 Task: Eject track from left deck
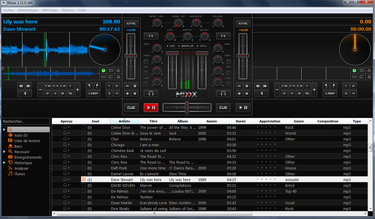tap(118, 70)
